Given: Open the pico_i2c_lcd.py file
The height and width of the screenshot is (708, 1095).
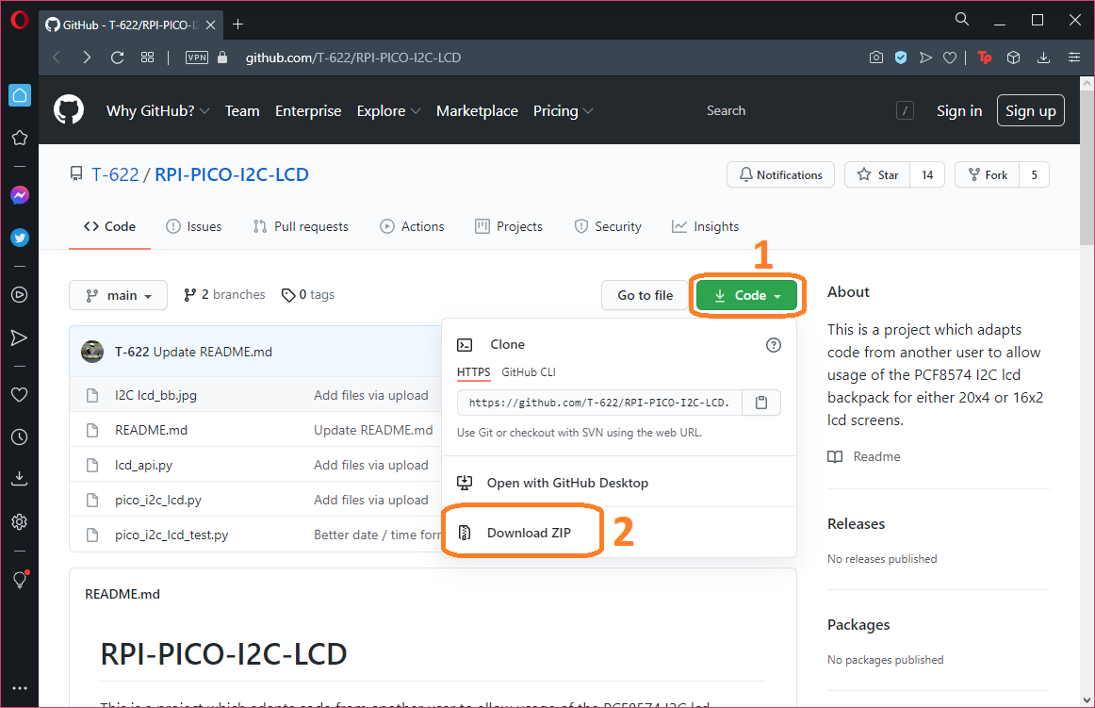Looking at the screenshot, I should coord(158,500).
